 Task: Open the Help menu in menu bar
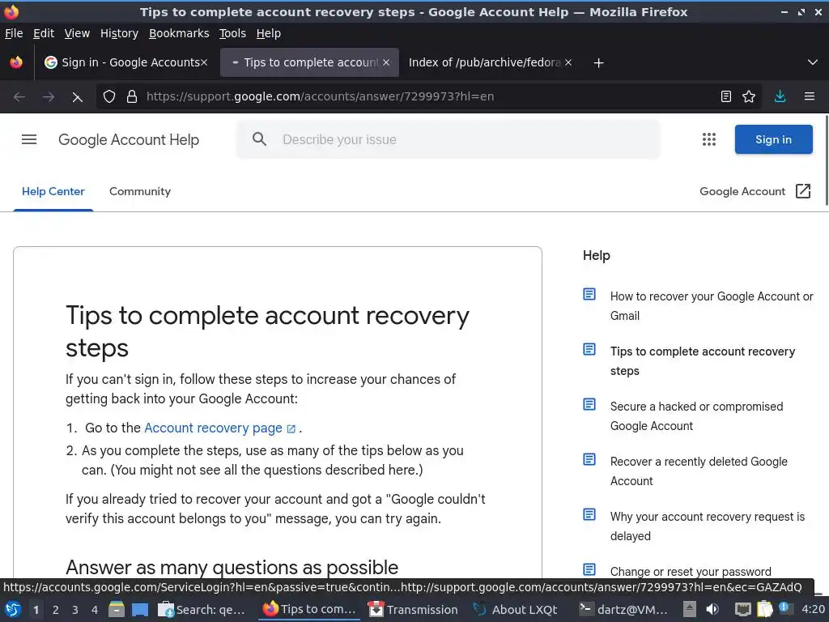269,33
